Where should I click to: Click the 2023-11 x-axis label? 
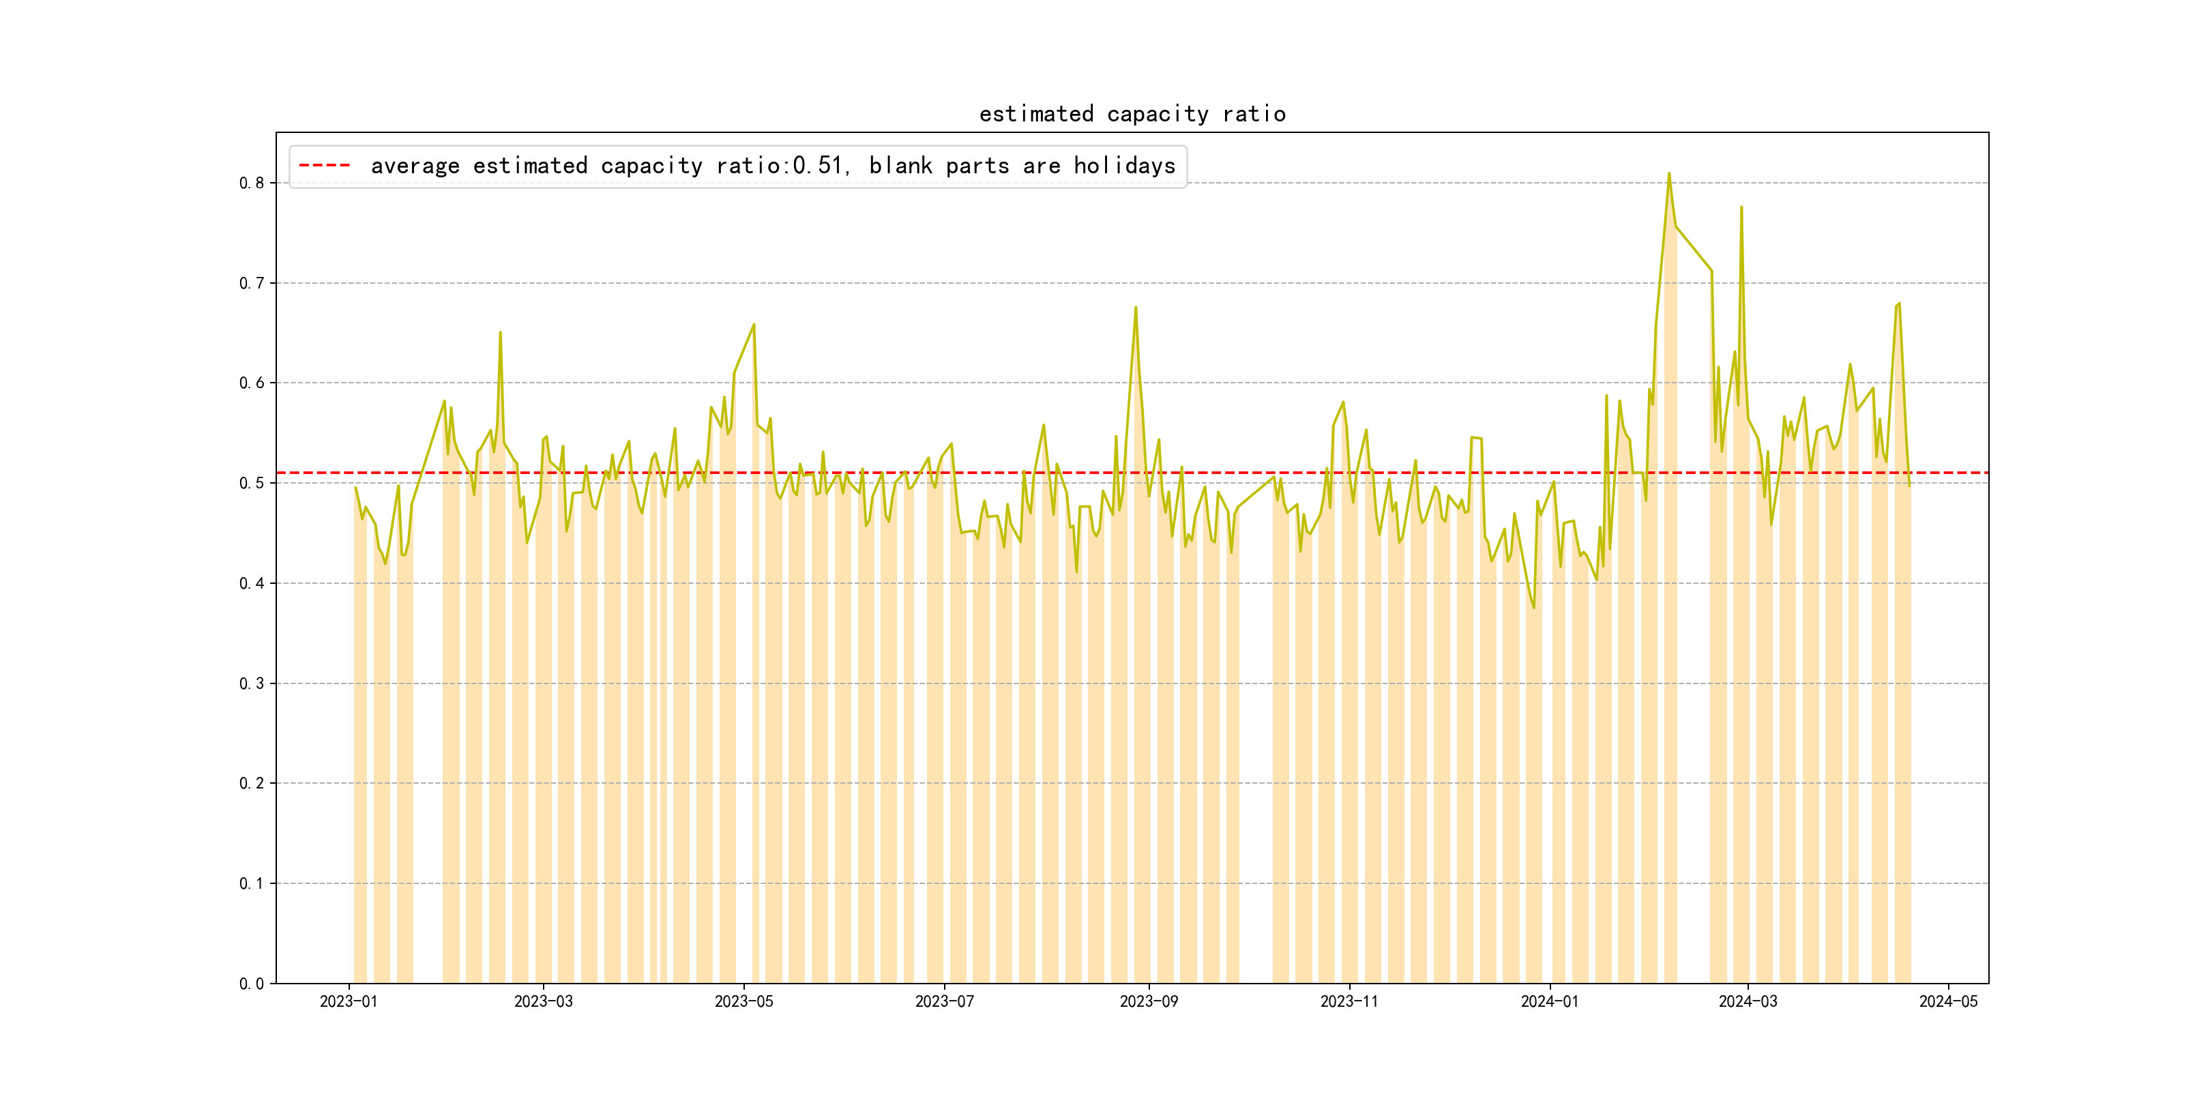click(x=1349, y=1001)
